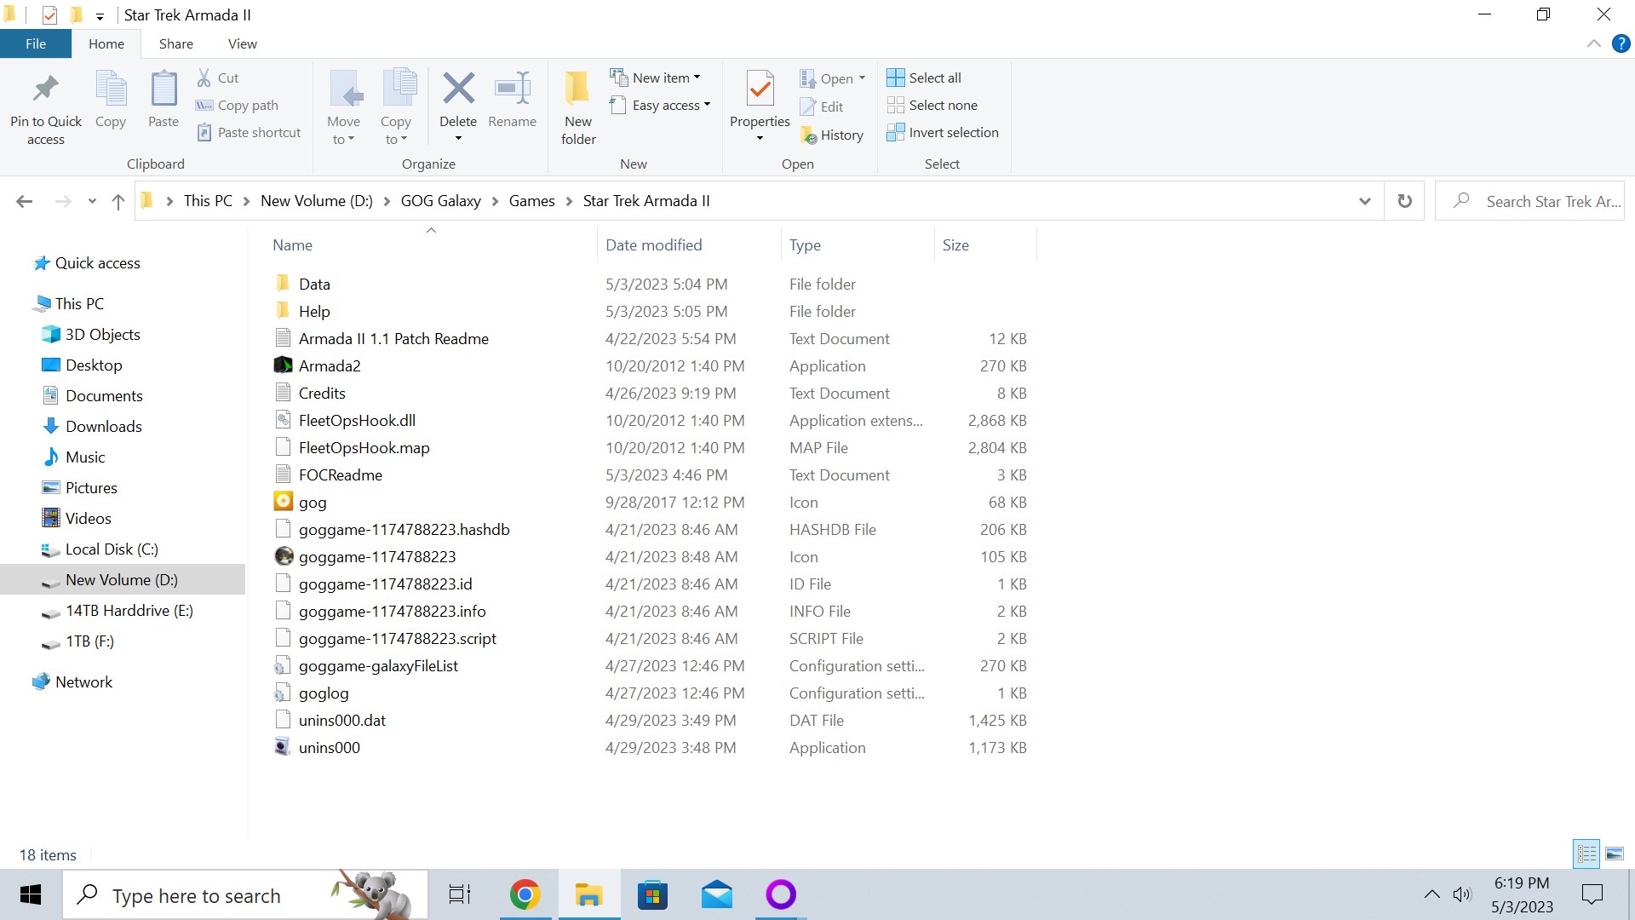
Task: Open file History
Action: (x=832, y=135)
